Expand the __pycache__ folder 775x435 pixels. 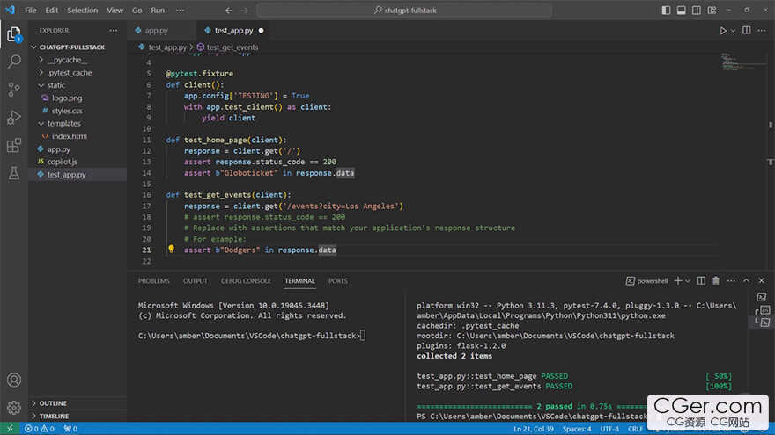coord(67,60)
